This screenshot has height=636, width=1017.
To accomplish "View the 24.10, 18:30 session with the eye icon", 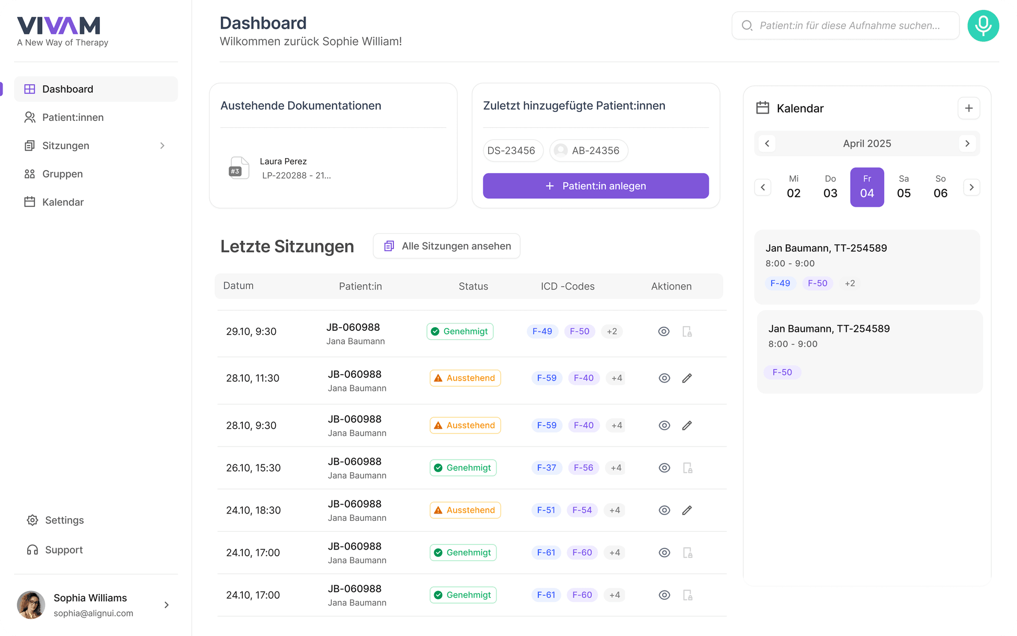I will (x=664, y=510).
